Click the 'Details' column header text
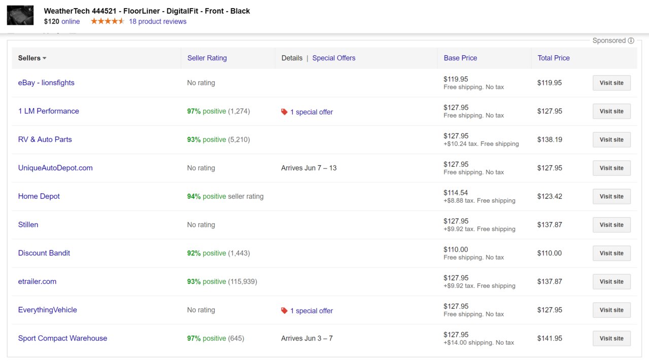Screen dimensions: 649x364 pos(292,58)
